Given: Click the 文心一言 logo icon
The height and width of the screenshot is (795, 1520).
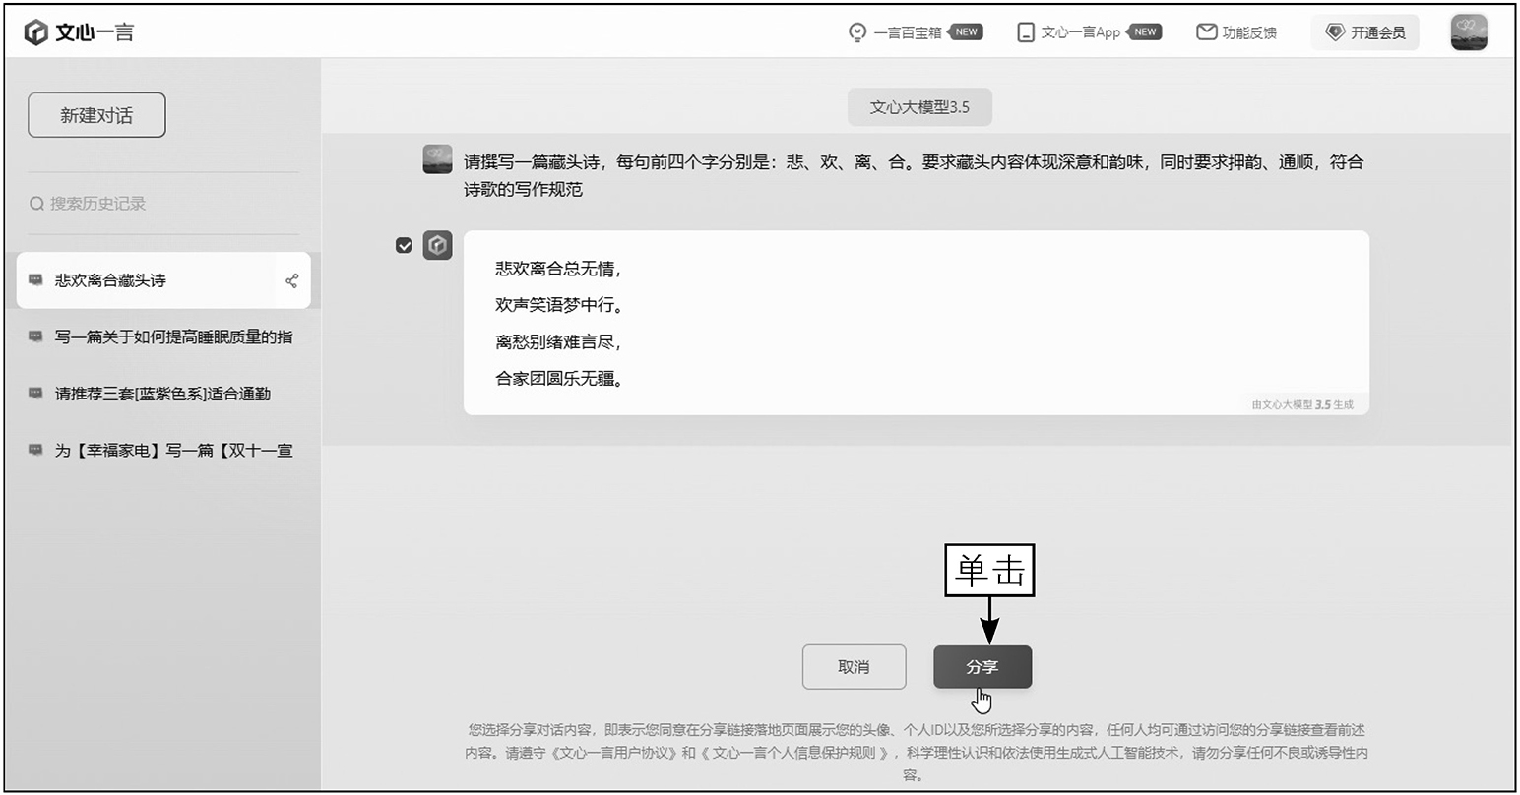Looking at the screenshot, I should 35,32.
